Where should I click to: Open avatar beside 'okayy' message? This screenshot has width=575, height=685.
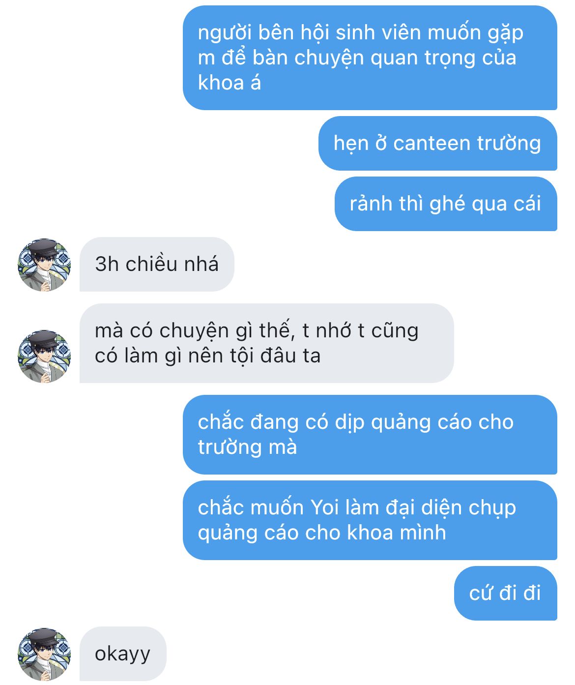[x=44, y=654]
